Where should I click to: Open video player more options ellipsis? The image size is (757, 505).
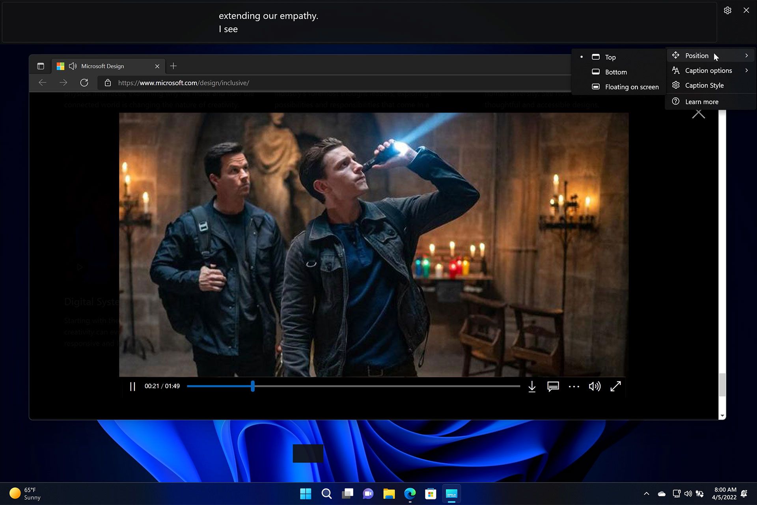click(574, 387)
